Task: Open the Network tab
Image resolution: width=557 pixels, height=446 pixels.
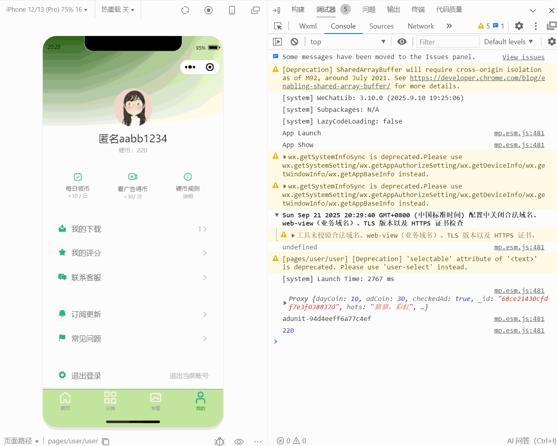Action: pyautogui.click(x=421, y=26)
